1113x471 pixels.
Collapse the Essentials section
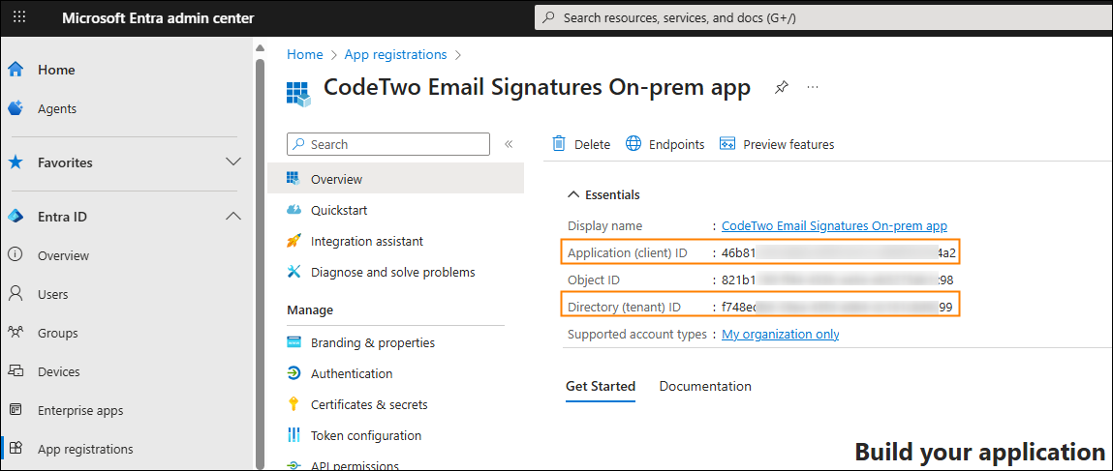coord(573,194)
